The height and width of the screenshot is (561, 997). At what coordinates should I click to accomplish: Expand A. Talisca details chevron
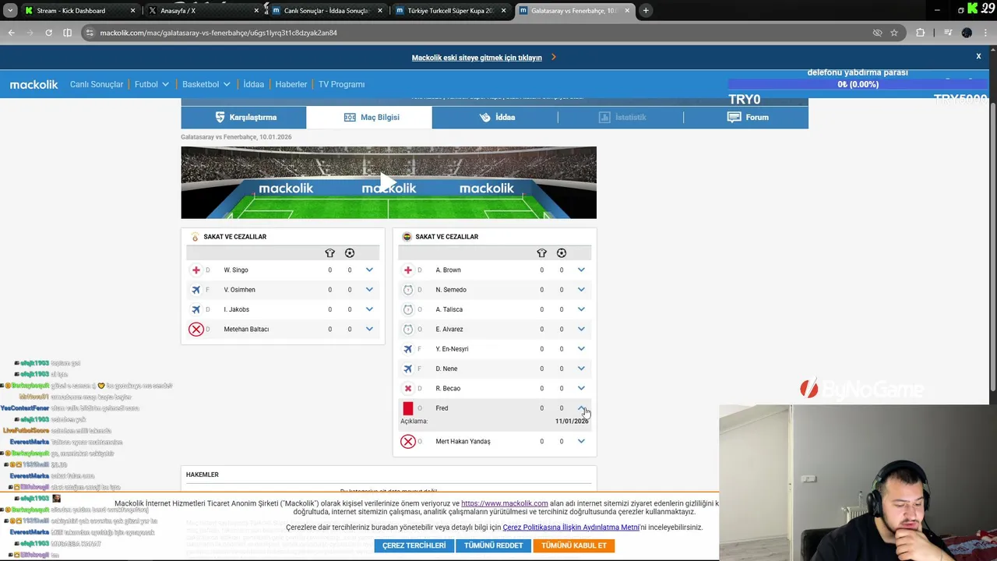(x=581, y=309)
